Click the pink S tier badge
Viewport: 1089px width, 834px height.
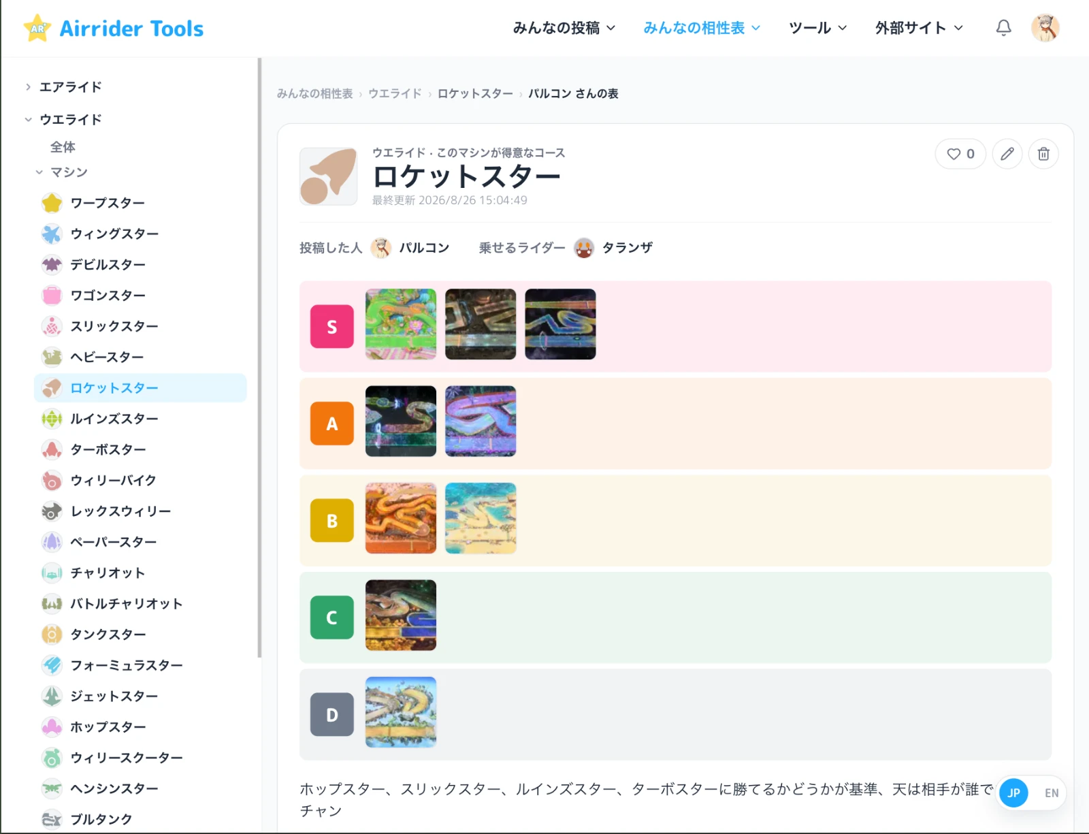pos(332,327)
